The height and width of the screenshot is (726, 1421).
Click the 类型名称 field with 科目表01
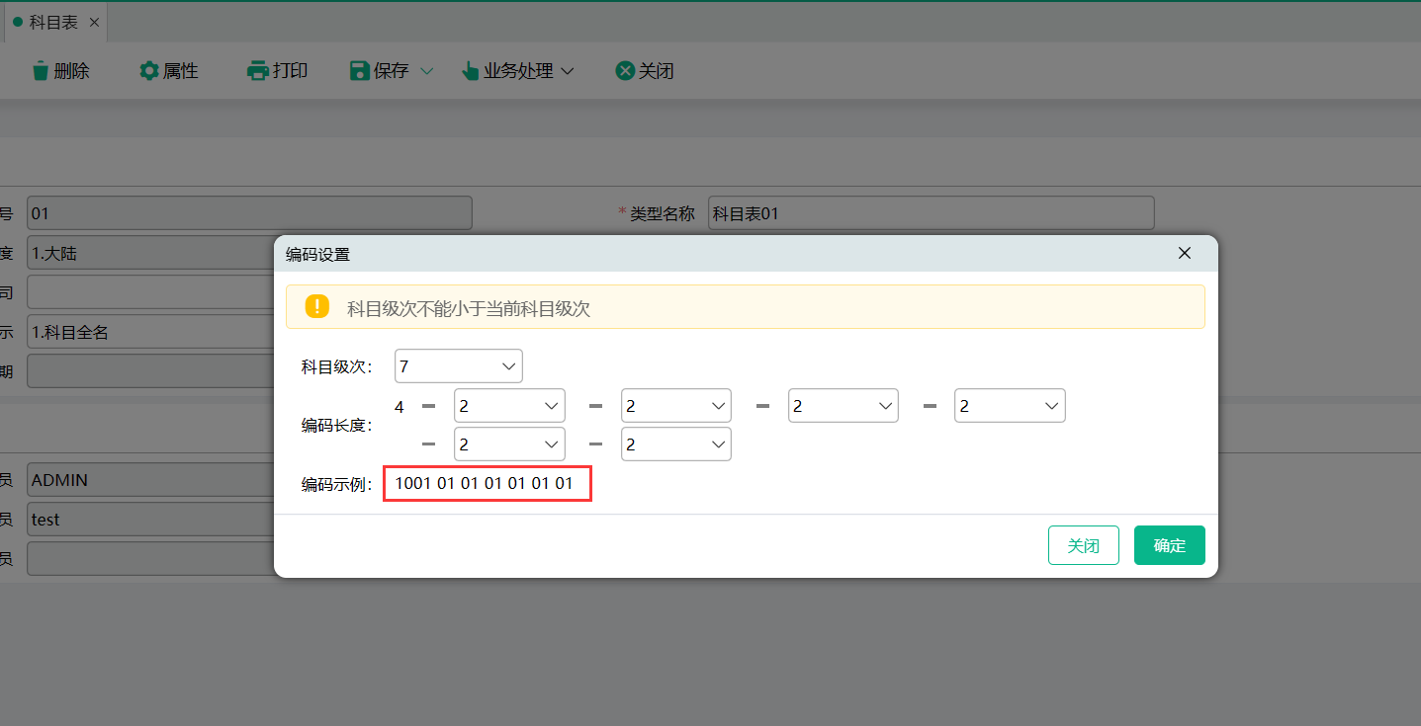[x=932, y=212]
